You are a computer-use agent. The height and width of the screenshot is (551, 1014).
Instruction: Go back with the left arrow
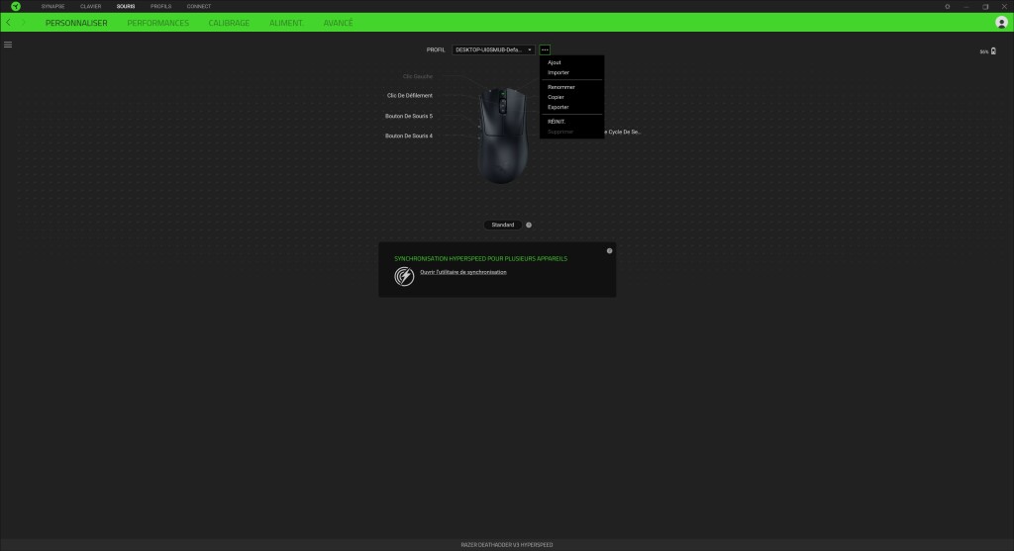8,23
